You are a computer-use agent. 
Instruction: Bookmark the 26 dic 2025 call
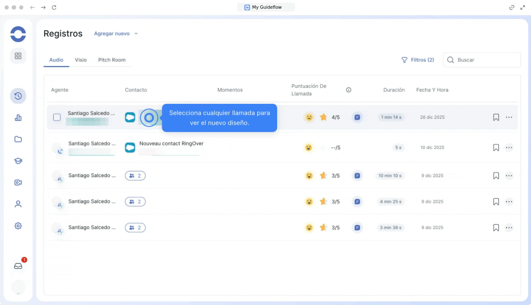(x=496, y=117)
